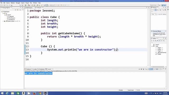
Task: Open the dropdown arrow beside the Run button
Action: pos(27,5)
